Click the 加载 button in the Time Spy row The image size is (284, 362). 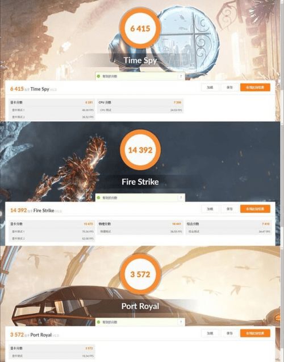click(x=210, y=88)
